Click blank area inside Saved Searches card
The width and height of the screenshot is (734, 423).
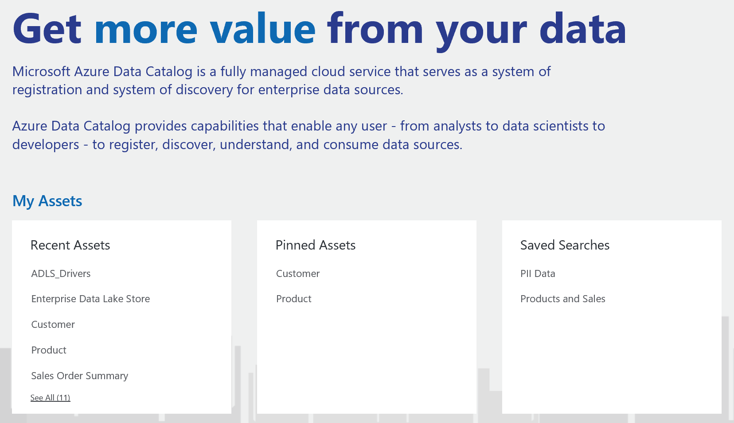612,358
